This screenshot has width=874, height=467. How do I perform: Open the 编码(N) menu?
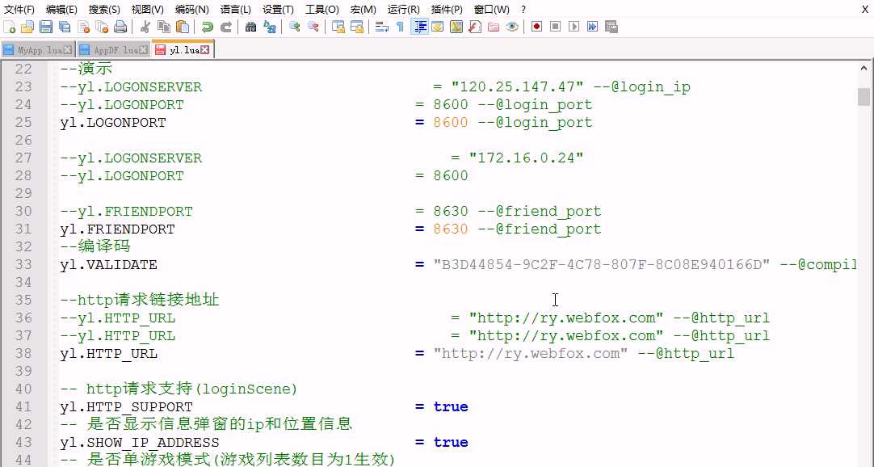tap(191, 10)
